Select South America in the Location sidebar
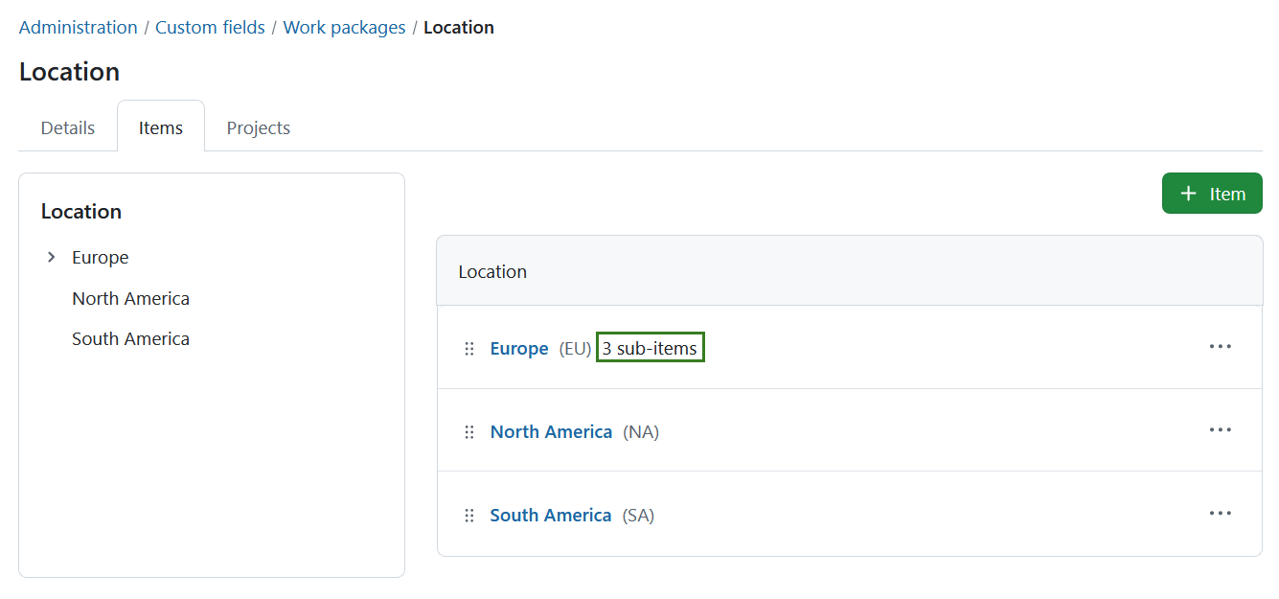 [x=130, y=338]
